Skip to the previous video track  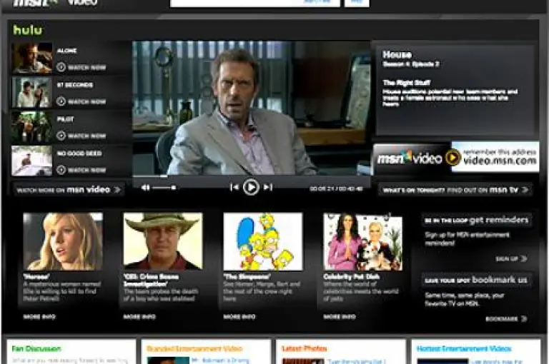point(234,187)
